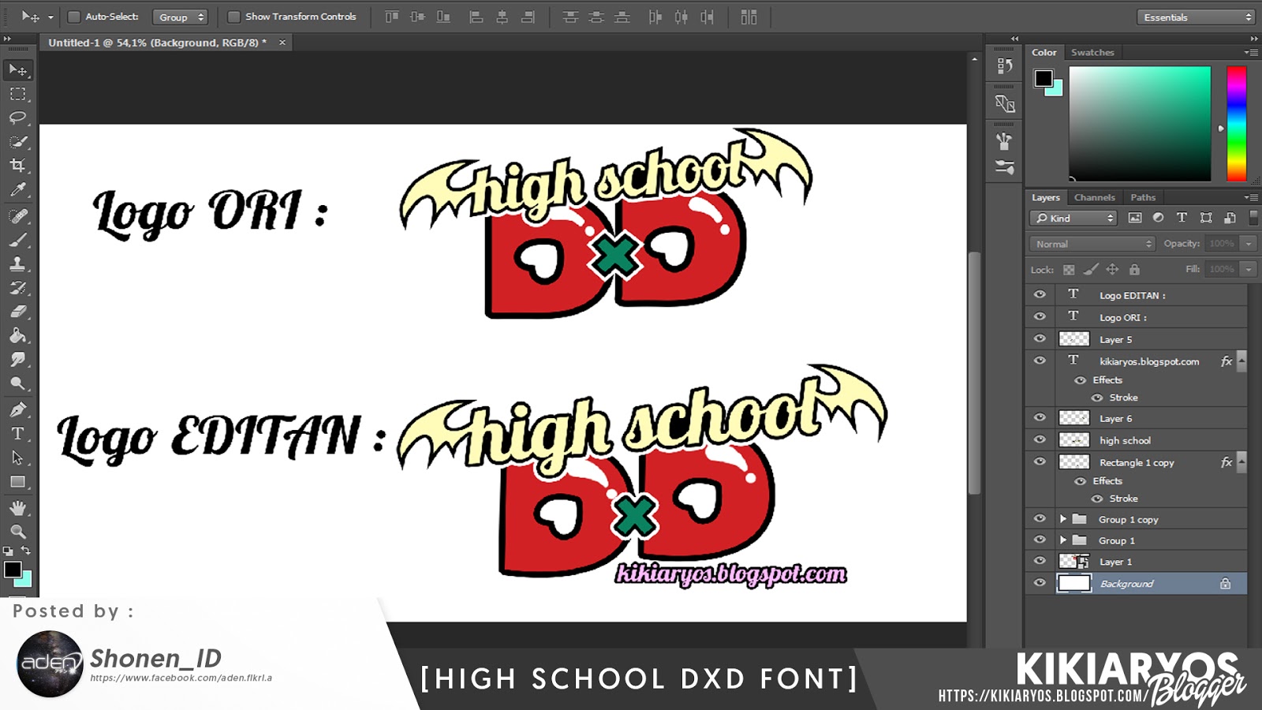Open the Layers panel flyout menu
The height and width of the screenshot is (710, 1262).
[x=1251, y=197]
